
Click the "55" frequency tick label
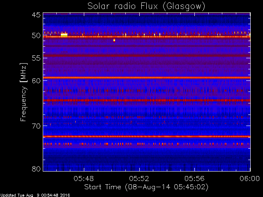pyautogui.click(x=36, y=58)
